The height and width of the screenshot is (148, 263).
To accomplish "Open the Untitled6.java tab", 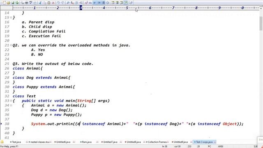I will [x=62, y=142].
